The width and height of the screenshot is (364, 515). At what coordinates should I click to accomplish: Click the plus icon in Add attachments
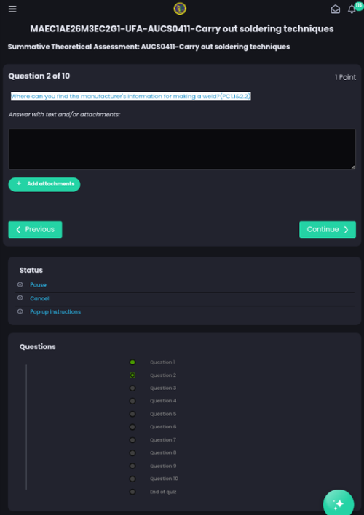(x=19, y=183)
